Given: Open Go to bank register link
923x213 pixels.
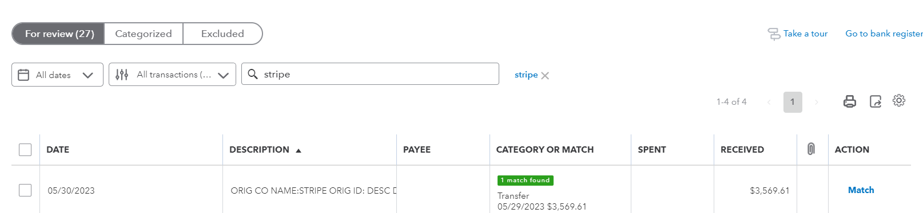Looking at the screenshot, I should tap(884, 34).
